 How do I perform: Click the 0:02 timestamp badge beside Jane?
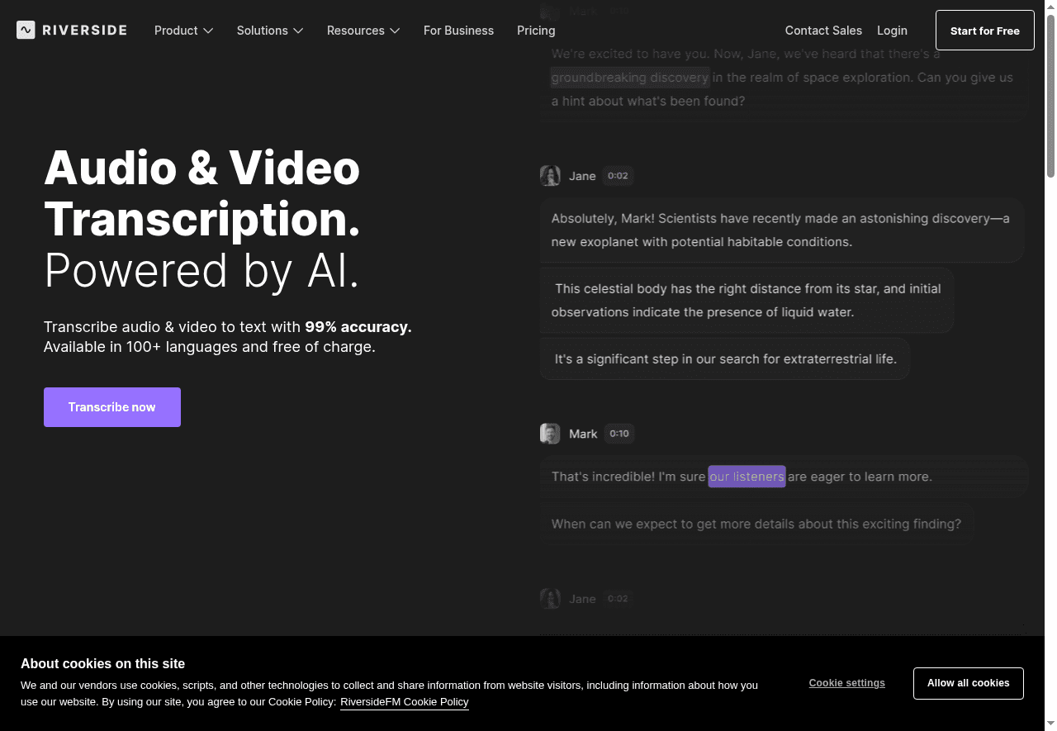(618, 176)
